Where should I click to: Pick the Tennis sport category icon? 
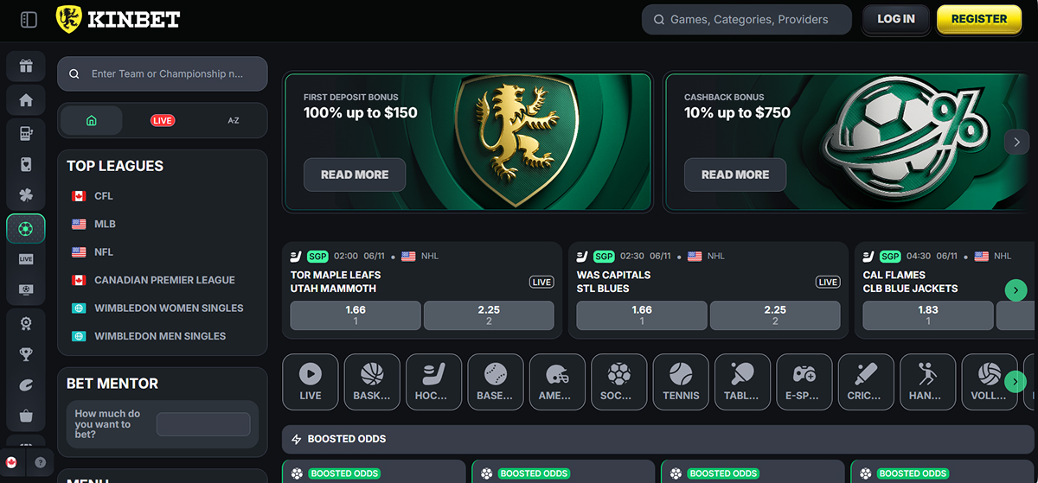(681, 381)
